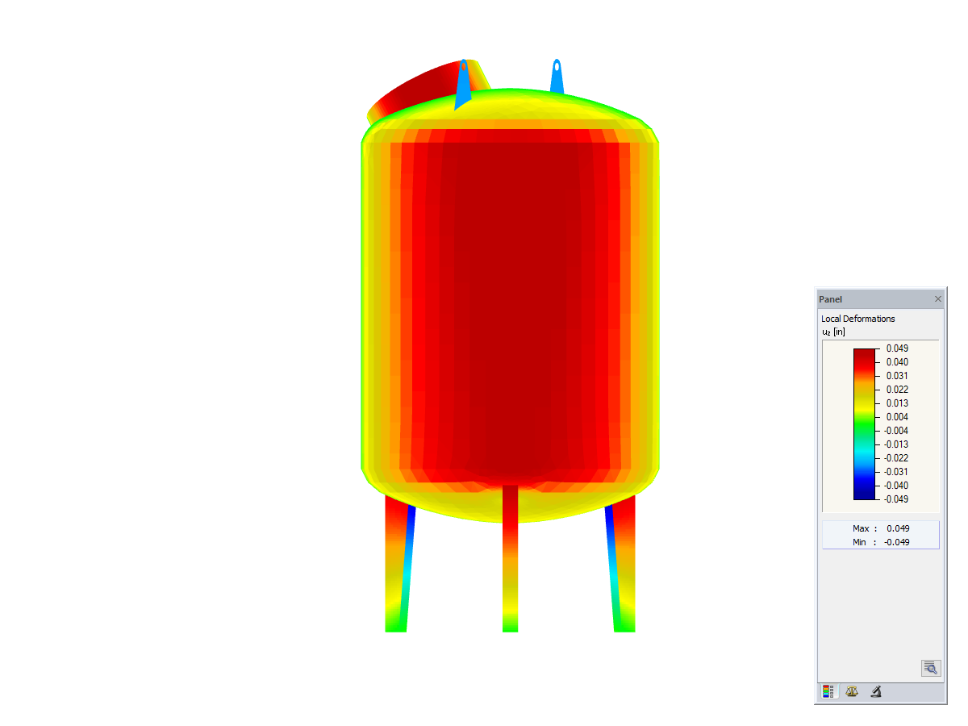Click the Min value -0.049
The width and height of the screenshot is (968, 726).
pyautogui.click(x=898, y=541)
